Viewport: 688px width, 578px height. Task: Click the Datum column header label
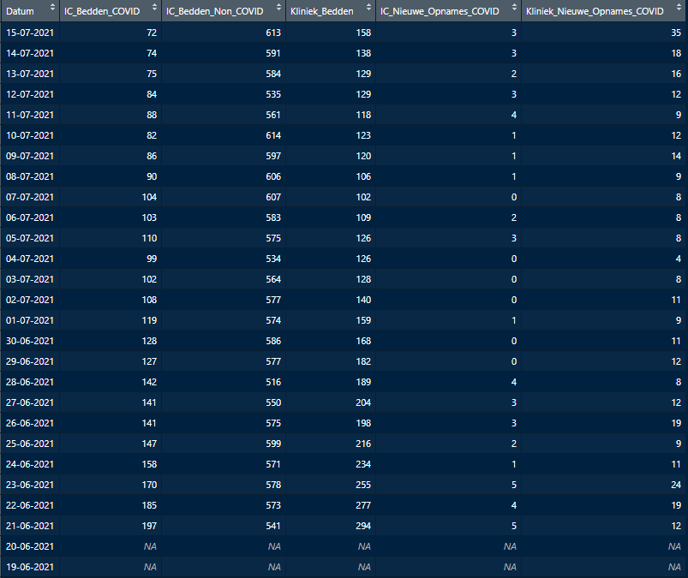click(21, 11)
